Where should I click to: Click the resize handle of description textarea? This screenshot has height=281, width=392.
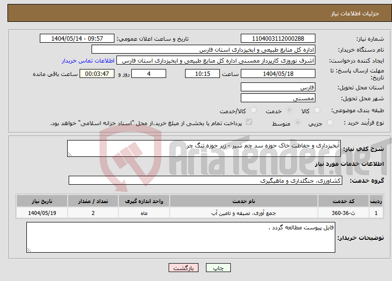70,154
